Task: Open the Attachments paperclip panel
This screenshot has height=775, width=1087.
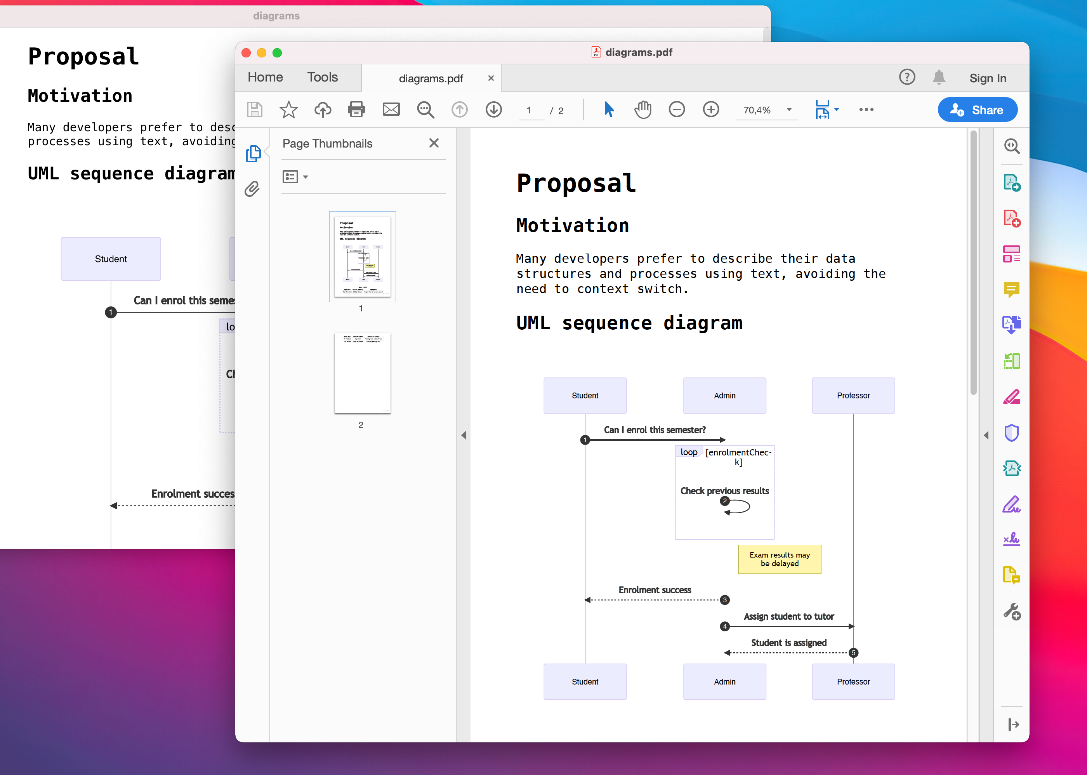Action: 252,189
